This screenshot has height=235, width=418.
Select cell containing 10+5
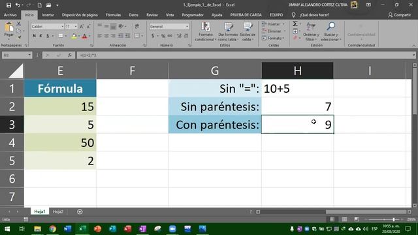298,89
